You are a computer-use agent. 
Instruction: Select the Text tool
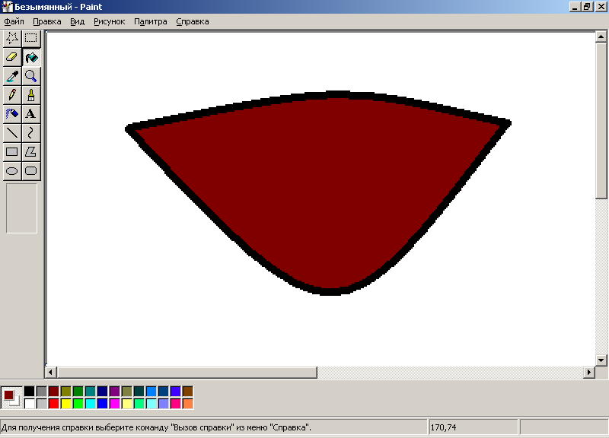coord(31,113)
